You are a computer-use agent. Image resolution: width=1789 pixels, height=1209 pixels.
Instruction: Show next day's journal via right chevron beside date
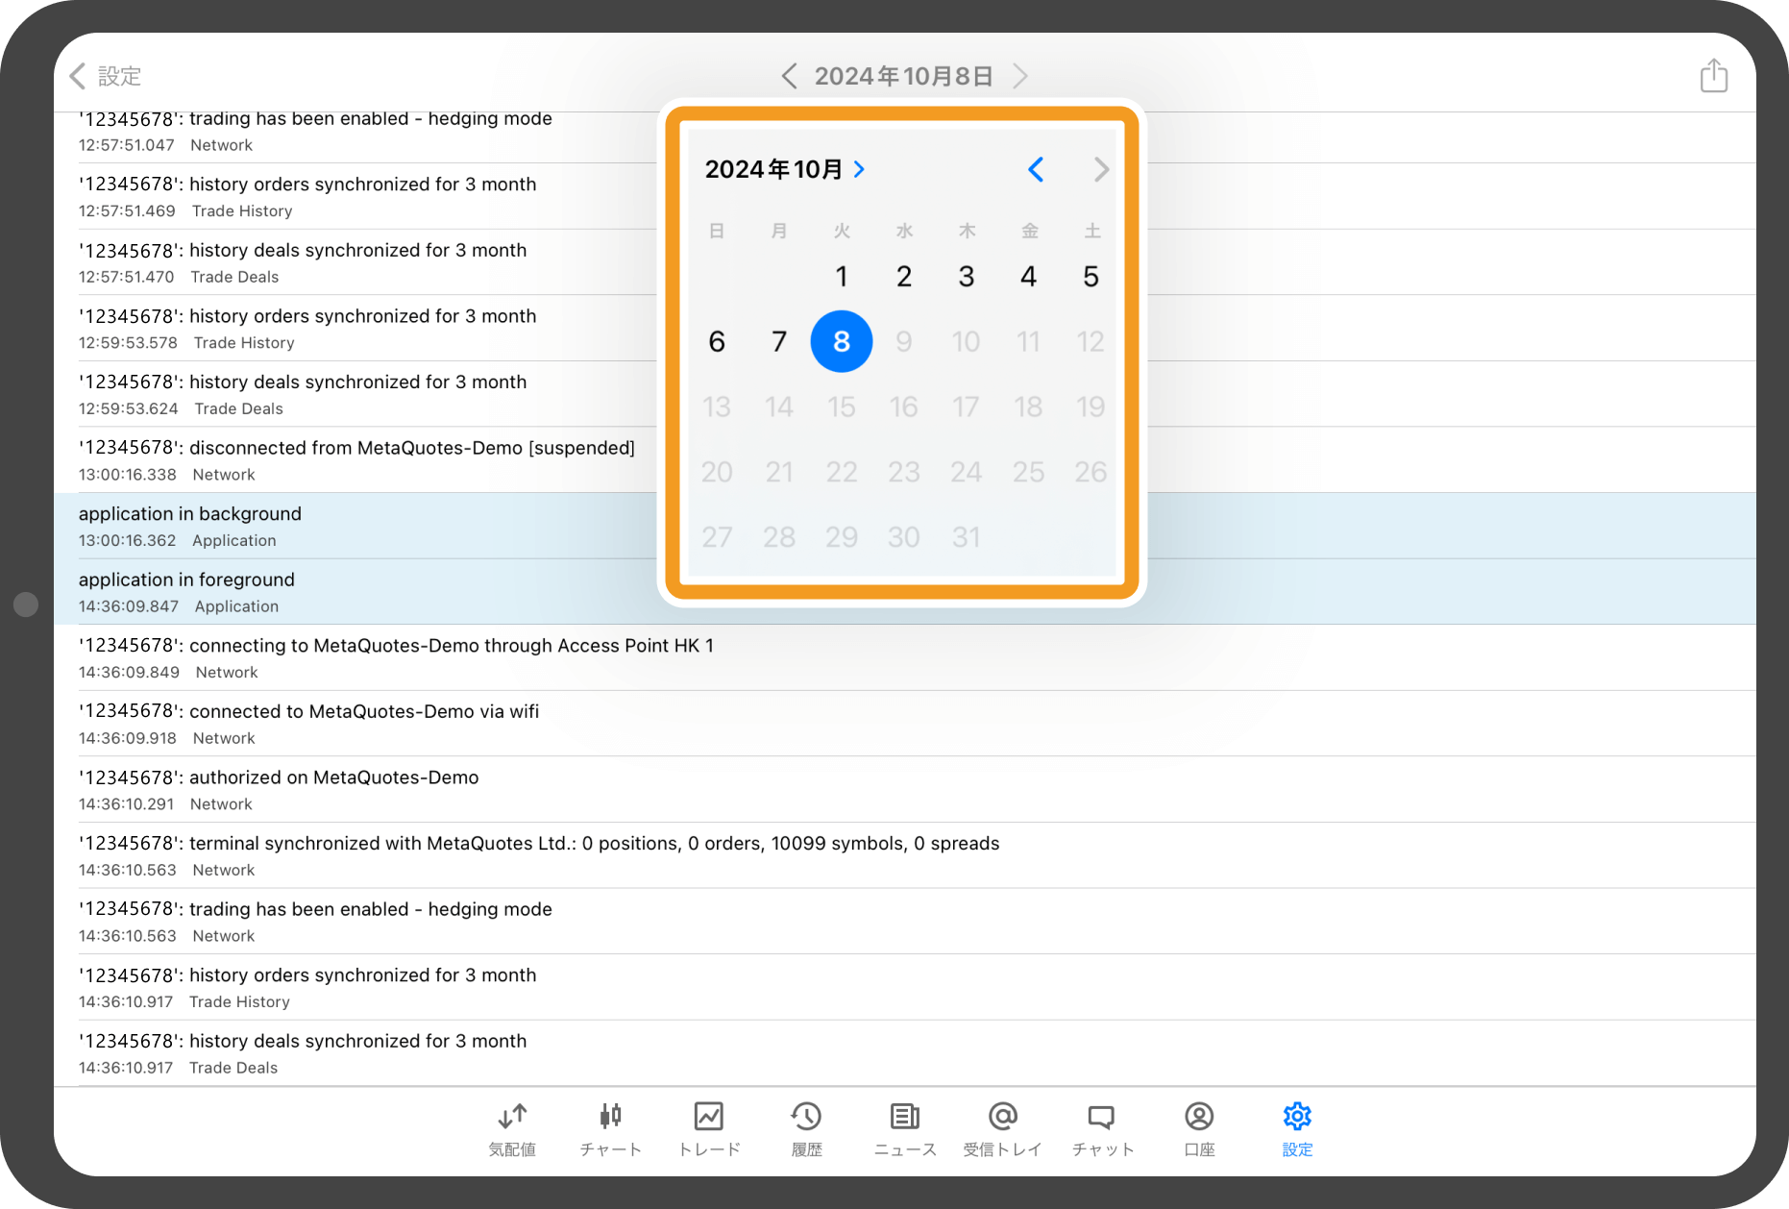[x=1020, y=76]
